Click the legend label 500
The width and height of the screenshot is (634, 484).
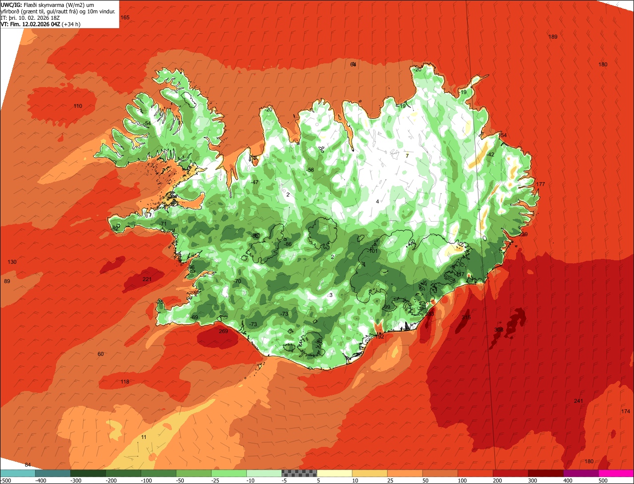[x=603, y=481]
